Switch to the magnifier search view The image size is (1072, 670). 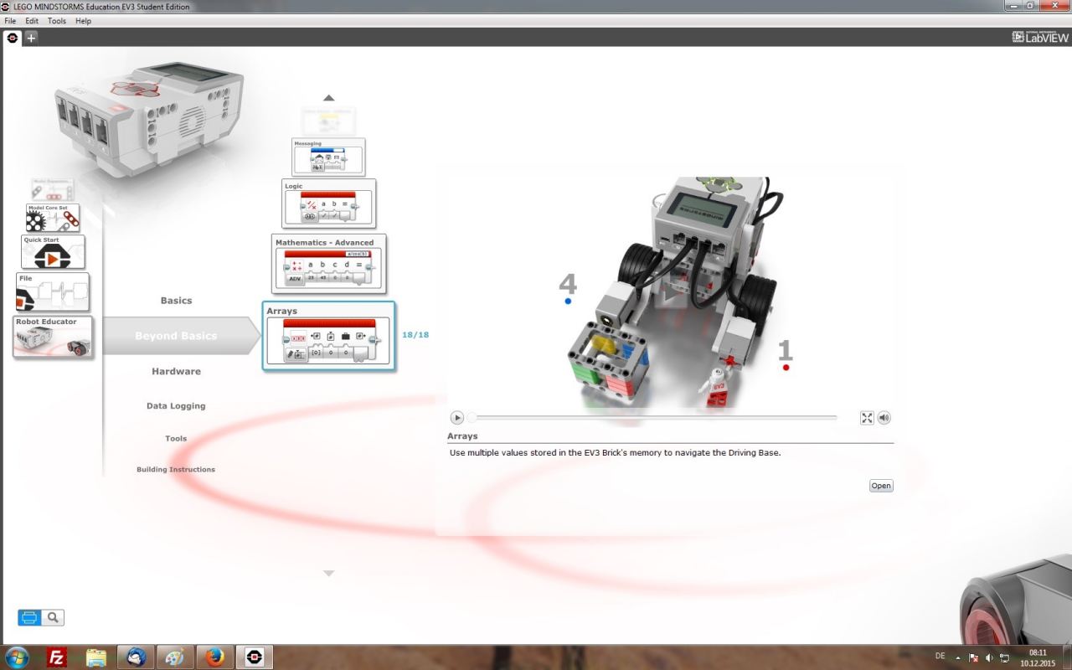coord(53,618)
